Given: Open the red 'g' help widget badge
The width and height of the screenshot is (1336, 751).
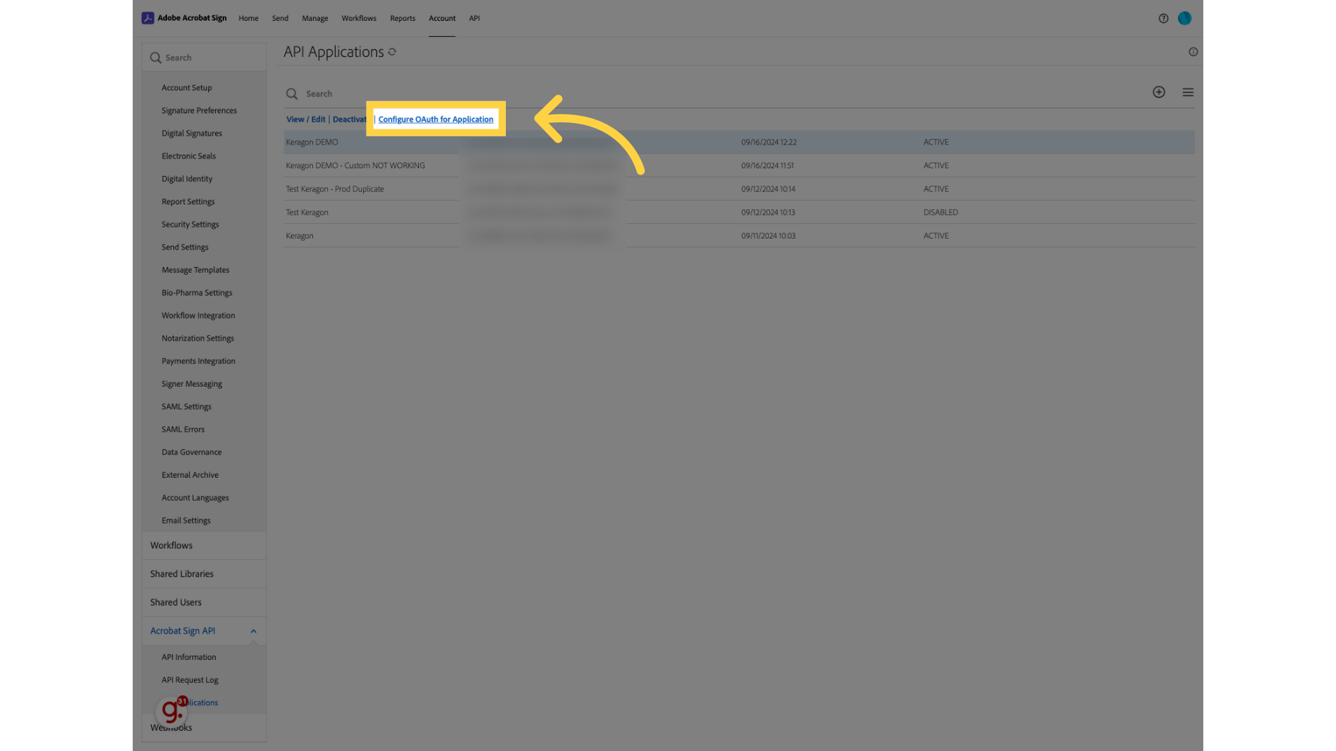Looking at the screenshot, I should pyautogui.click(x=172, y=711).
